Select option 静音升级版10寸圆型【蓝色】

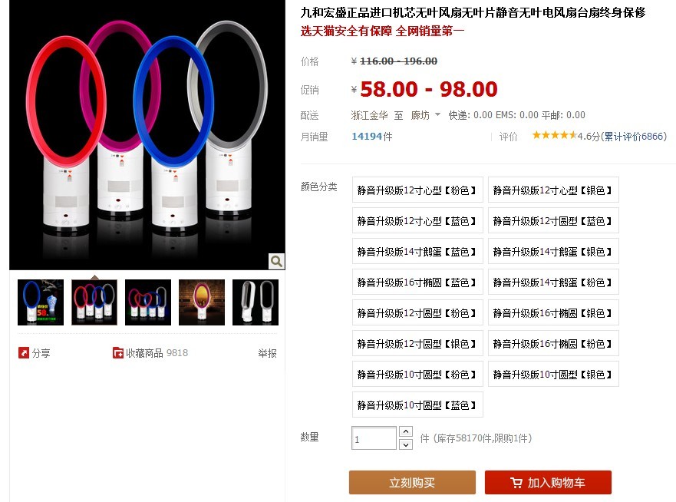pos(417,405)
